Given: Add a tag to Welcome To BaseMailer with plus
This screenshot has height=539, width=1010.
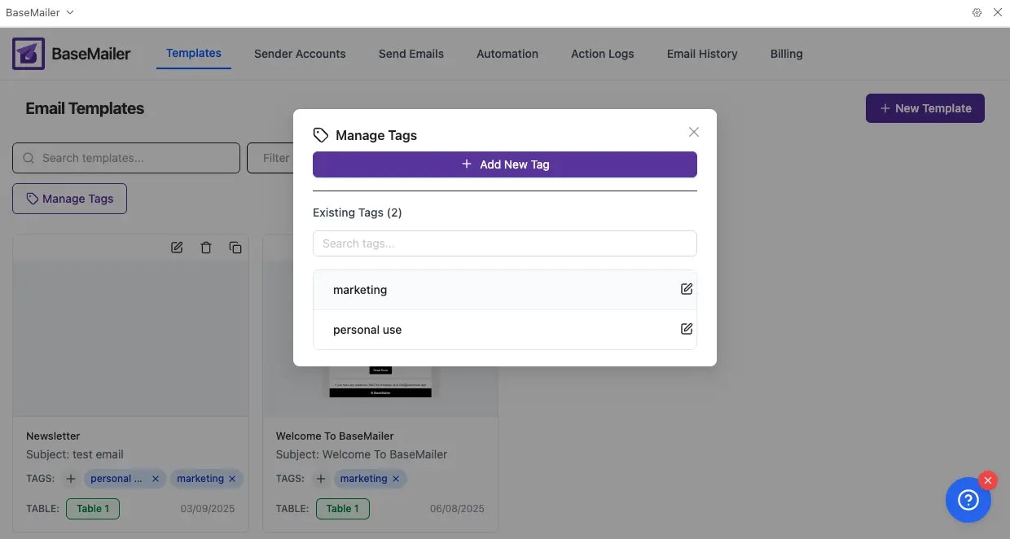Looking at the screenshot, I should (320, 478).
